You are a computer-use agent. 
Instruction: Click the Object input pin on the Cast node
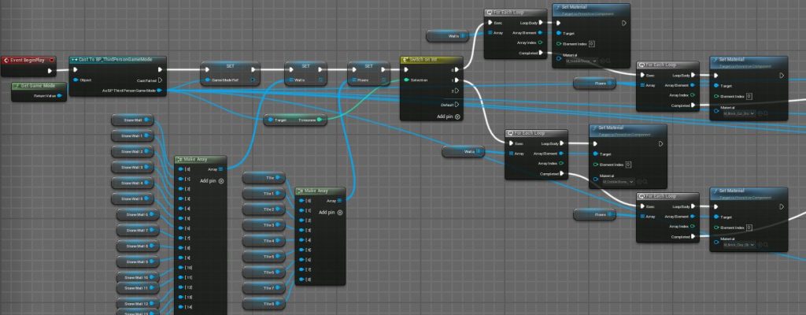coord(76,80)
